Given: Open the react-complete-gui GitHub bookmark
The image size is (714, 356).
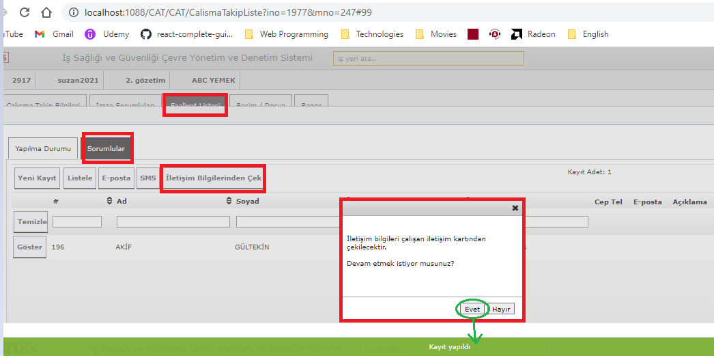Looking at the screenshot, I should (186, 34).
